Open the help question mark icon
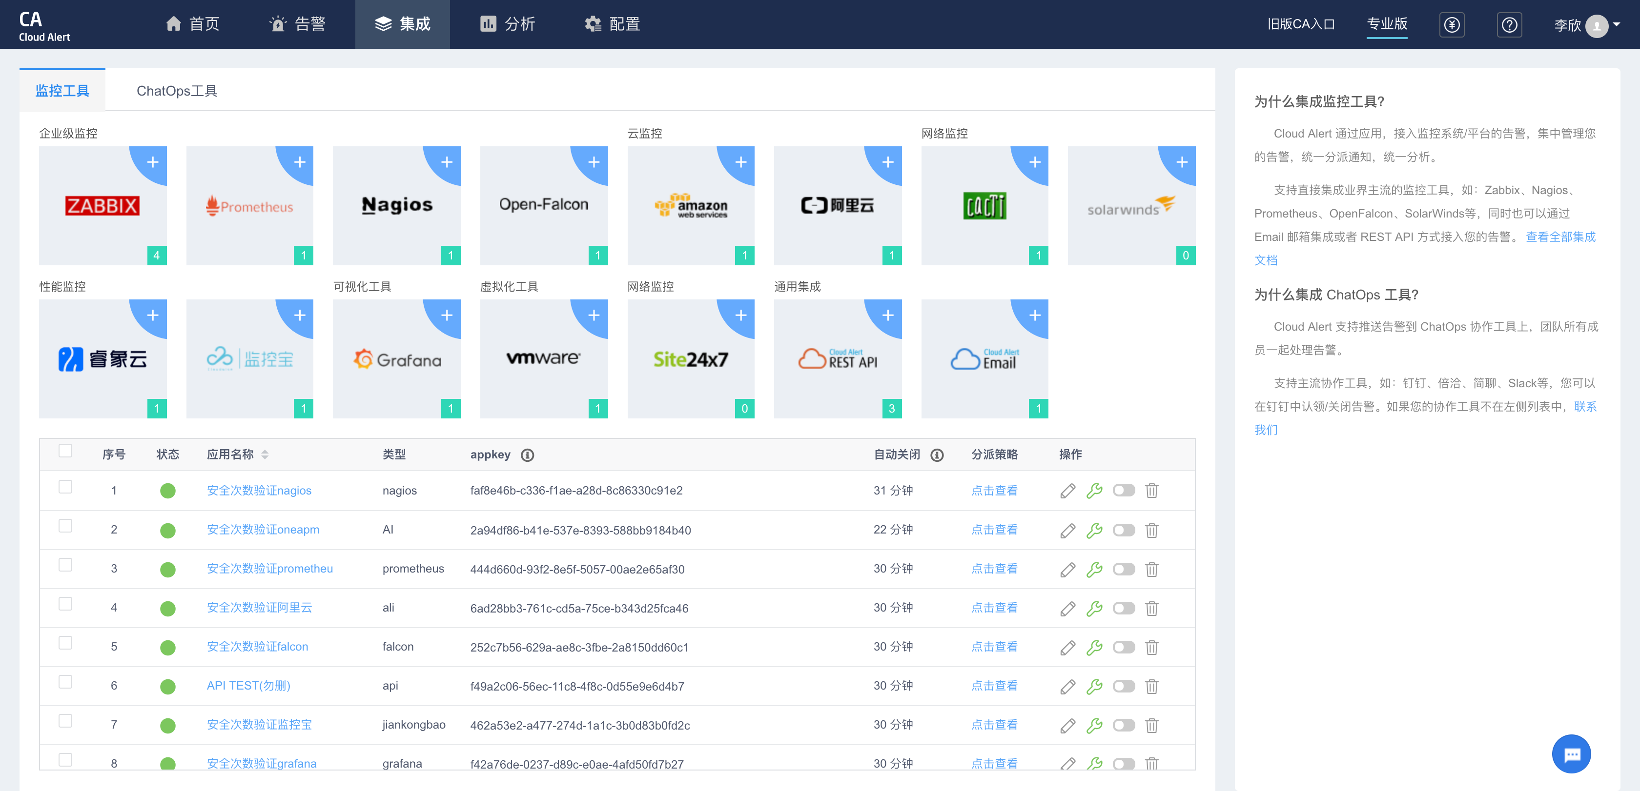 click(x=1509, y=25)
